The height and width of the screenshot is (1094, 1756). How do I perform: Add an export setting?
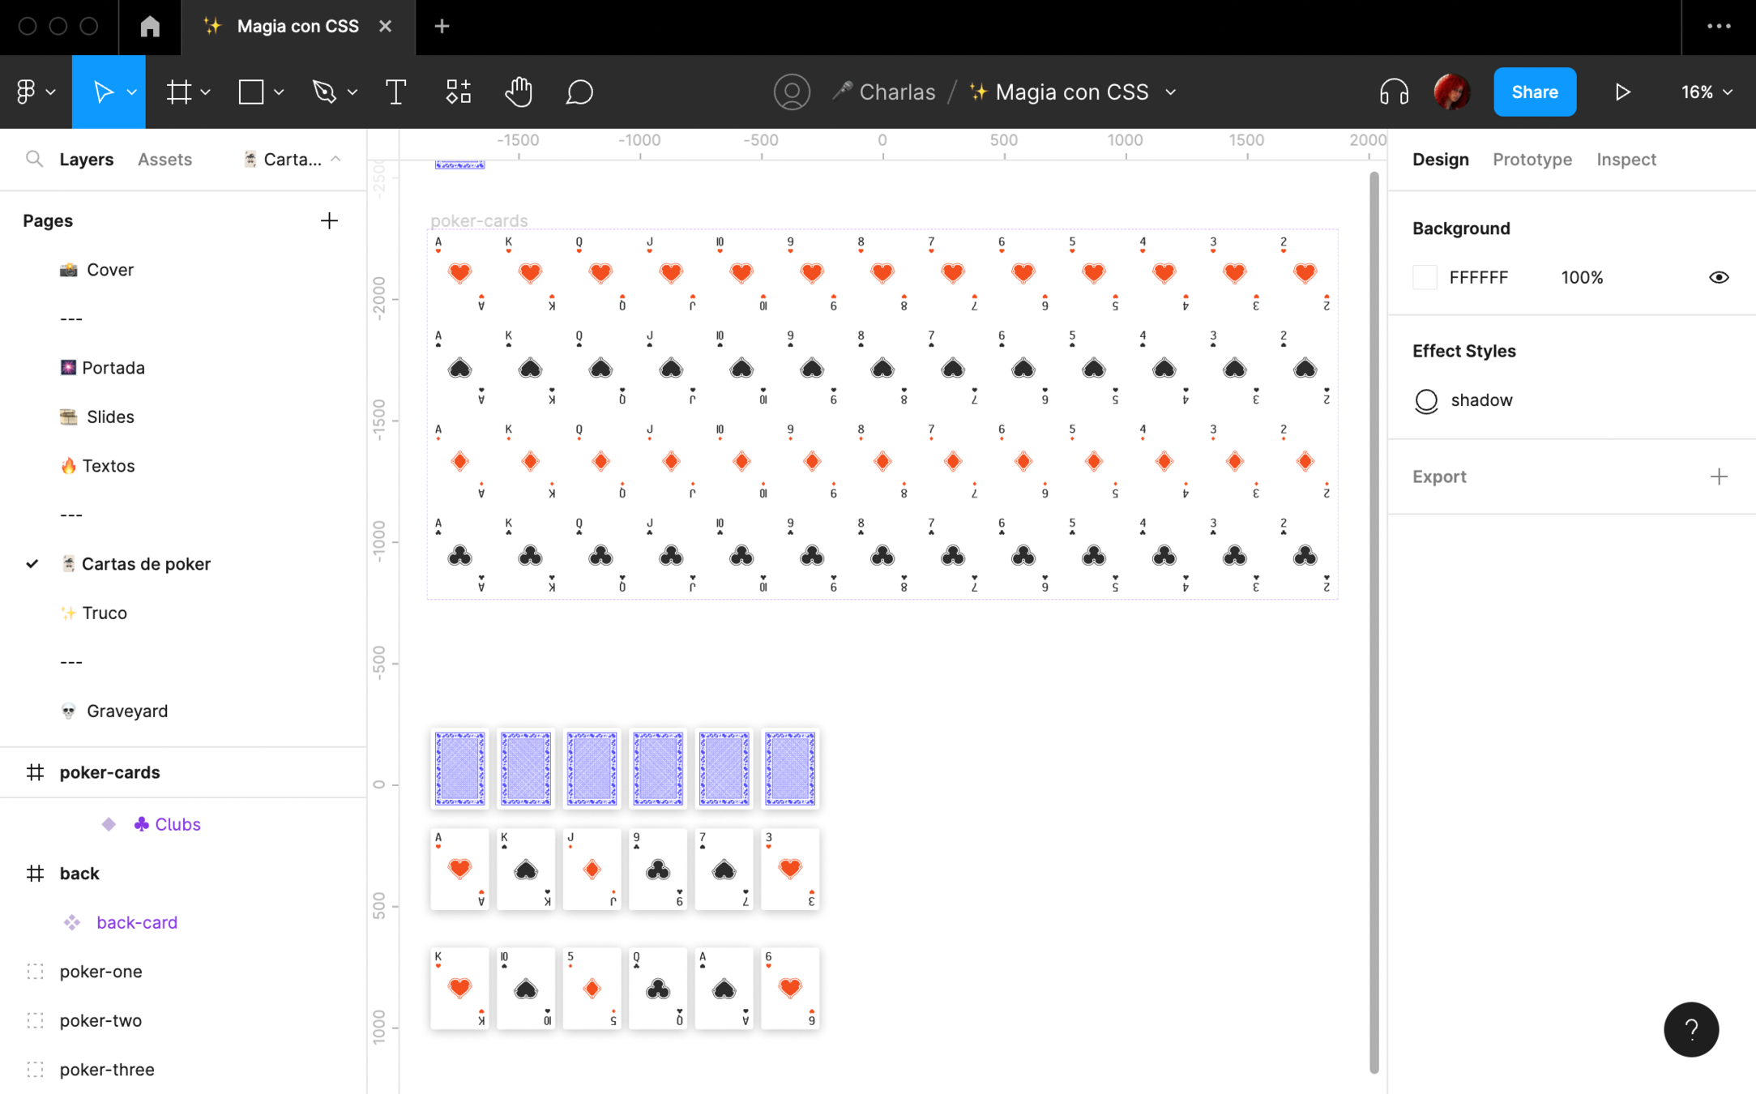point(1719,476)
